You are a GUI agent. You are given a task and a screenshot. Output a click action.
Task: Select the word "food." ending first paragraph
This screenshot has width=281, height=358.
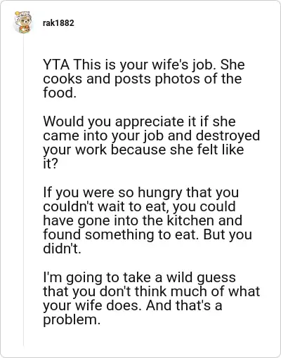click(x=60, y=93)
